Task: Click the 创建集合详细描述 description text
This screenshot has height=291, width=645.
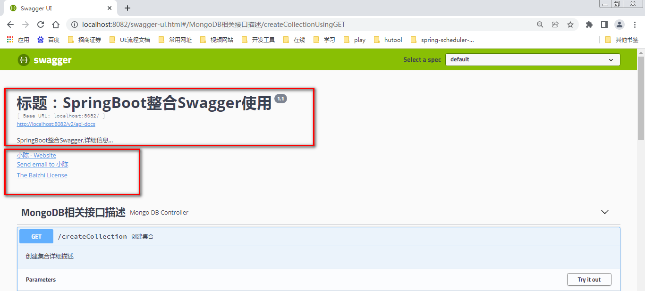Action: pos(50,257)
